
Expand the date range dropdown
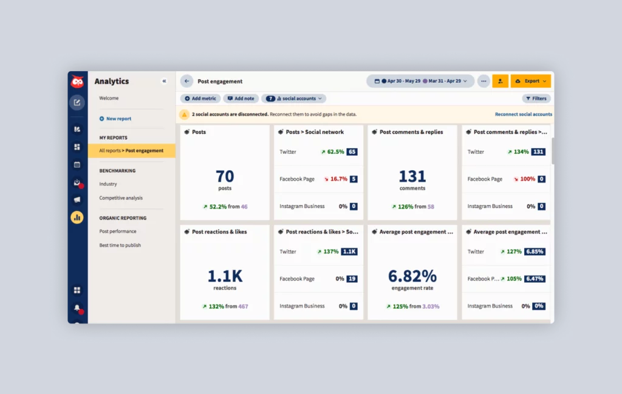[420, 81]
